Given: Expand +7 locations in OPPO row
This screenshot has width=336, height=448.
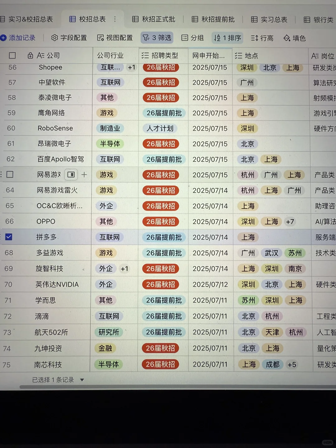Looking at the screenshot, I should click(290, 222).
